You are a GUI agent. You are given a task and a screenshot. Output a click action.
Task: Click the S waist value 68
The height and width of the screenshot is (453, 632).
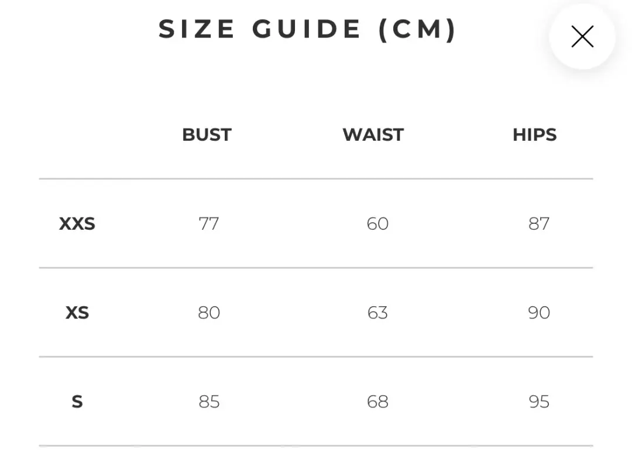(x=377, y=402)
